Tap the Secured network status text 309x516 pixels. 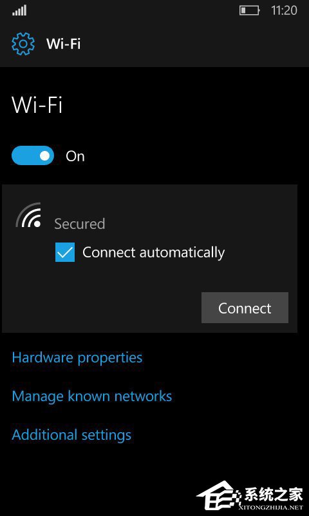[79, 224]
